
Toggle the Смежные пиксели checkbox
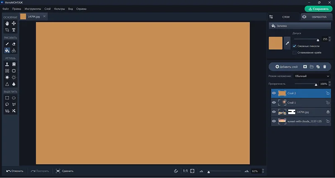[x=294, y=46]
